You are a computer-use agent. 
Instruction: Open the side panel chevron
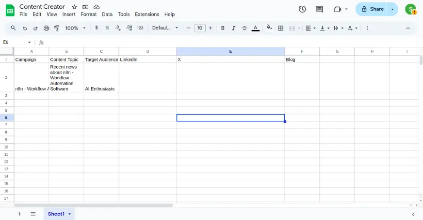click(413, 214)
